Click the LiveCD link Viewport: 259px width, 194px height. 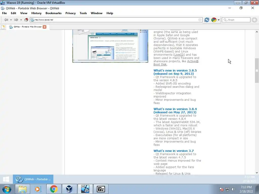pyautogui.click(x=179, y=55)
